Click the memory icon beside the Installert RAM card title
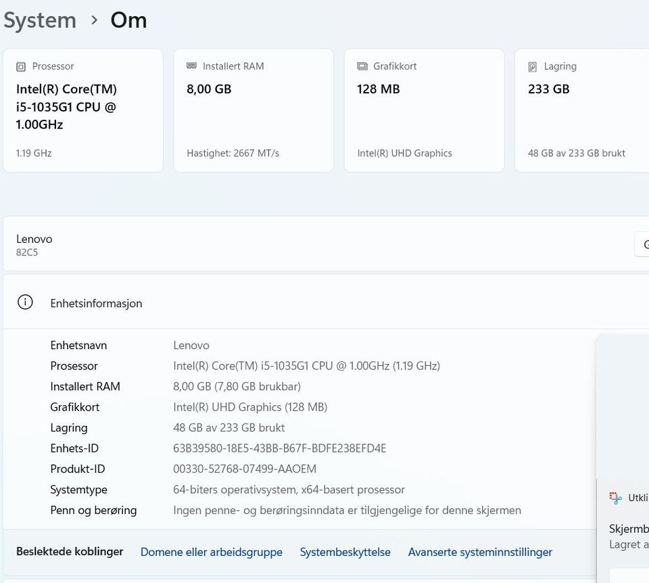649x583 pixels. pyautogui.click(x=191, y=66)
